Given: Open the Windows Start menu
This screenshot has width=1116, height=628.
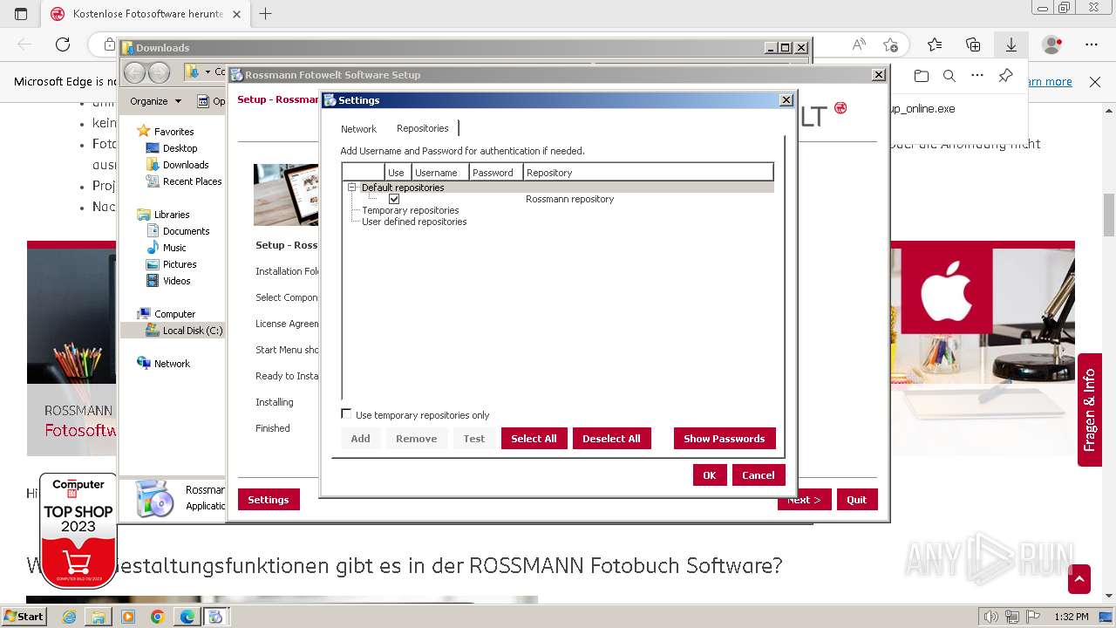Looking at the screenshot, I should 24,617.
